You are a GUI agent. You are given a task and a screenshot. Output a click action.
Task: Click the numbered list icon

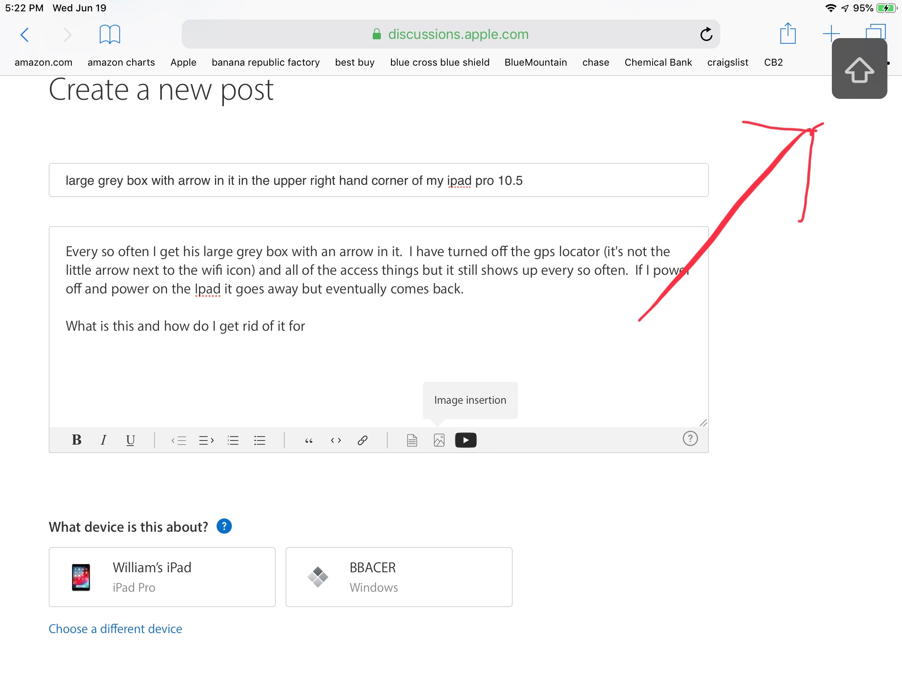[233, 440]
